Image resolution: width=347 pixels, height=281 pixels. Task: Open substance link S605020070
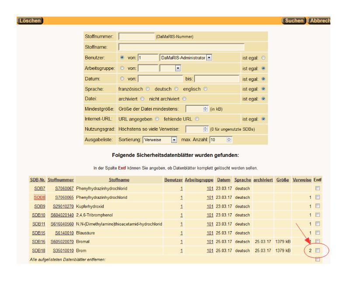62,242
